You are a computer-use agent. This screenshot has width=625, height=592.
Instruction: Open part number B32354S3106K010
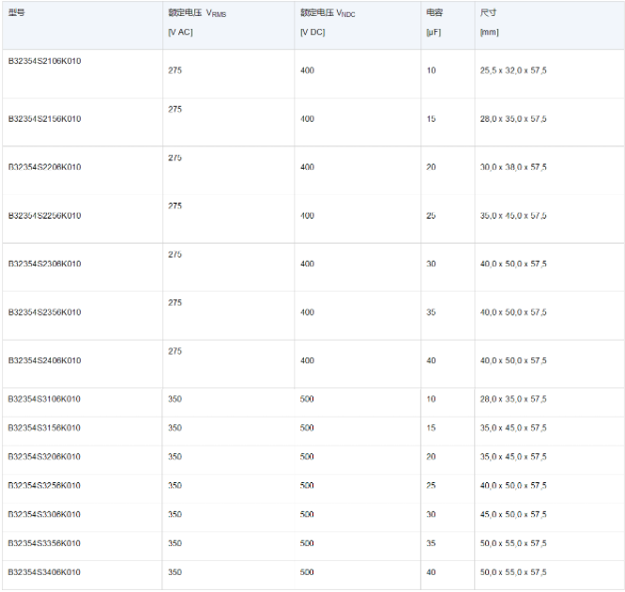[44, 399]
